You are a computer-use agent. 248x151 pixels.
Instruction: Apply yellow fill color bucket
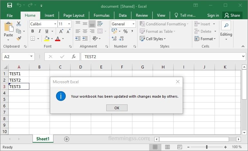(x=47, y=39)
